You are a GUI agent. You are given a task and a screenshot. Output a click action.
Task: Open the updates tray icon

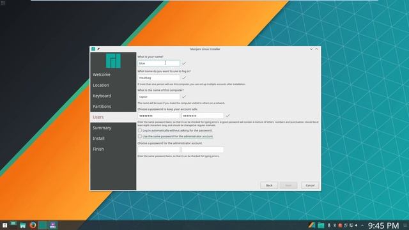[346, 226]
